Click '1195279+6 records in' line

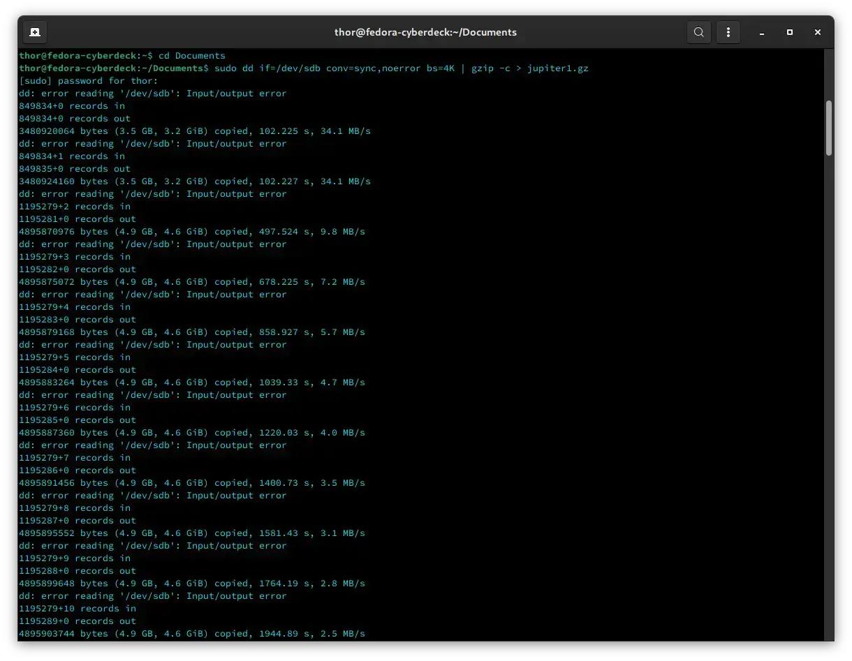(75, 407)
